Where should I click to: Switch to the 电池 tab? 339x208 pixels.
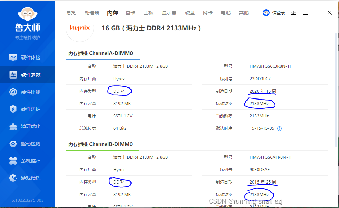[x=226, y=13]
